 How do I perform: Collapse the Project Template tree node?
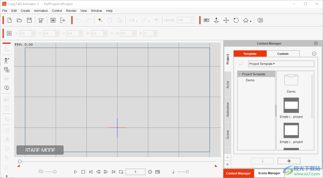click(x=239, y=74)
